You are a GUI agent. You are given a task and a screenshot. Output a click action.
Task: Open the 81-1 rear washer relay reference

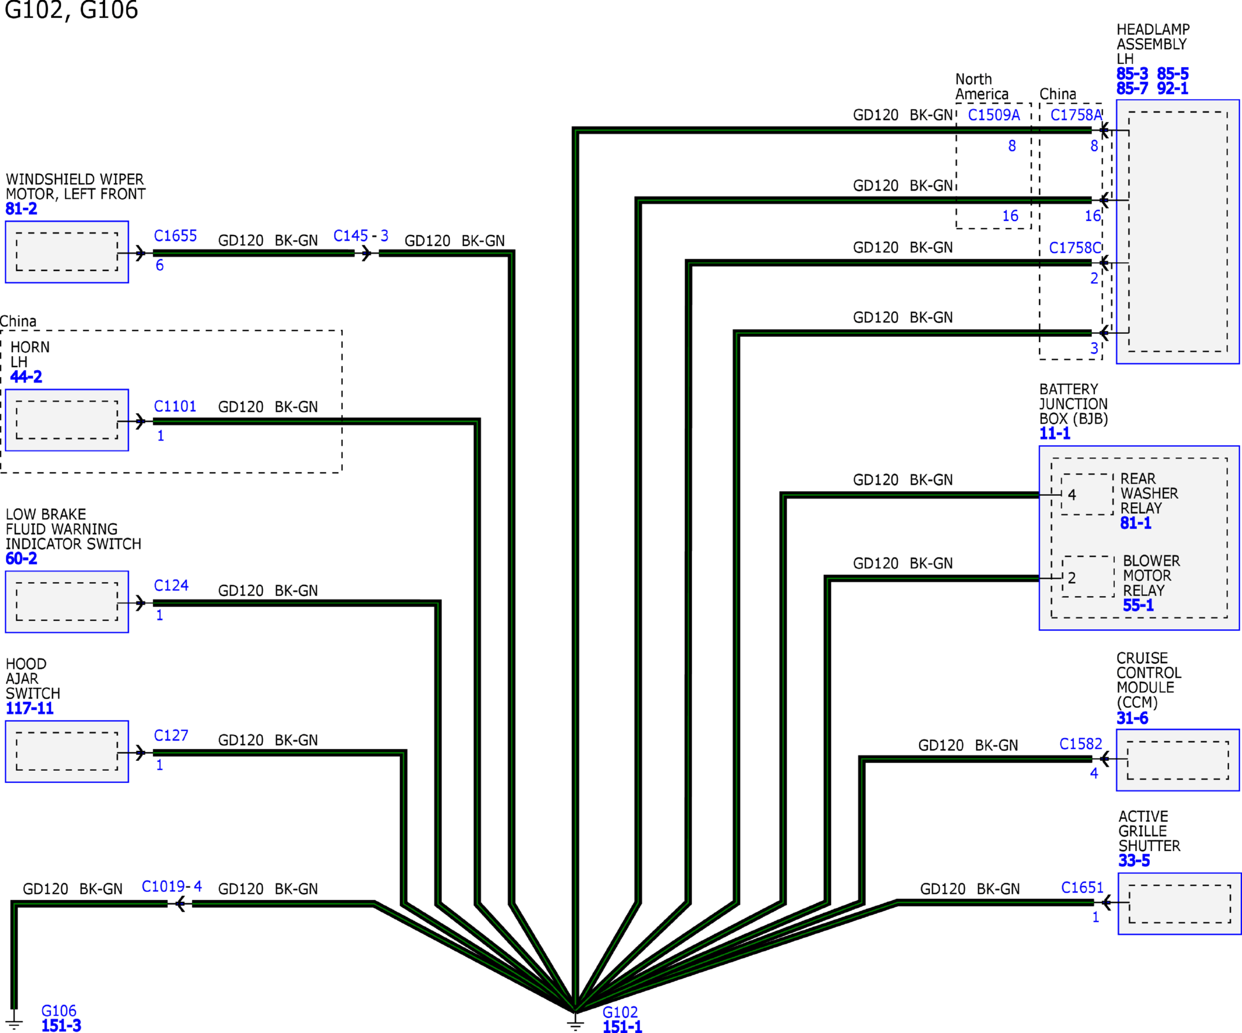click(1135, 523)
